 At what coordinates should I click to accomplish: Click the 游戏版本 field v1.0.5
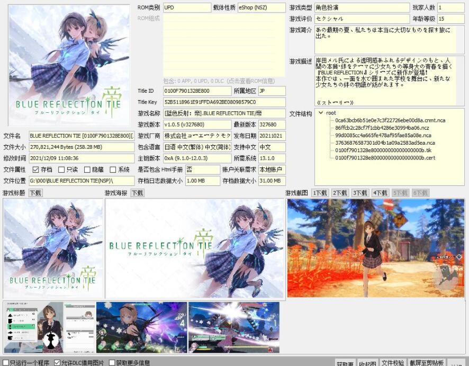click(x=197, y=124)
